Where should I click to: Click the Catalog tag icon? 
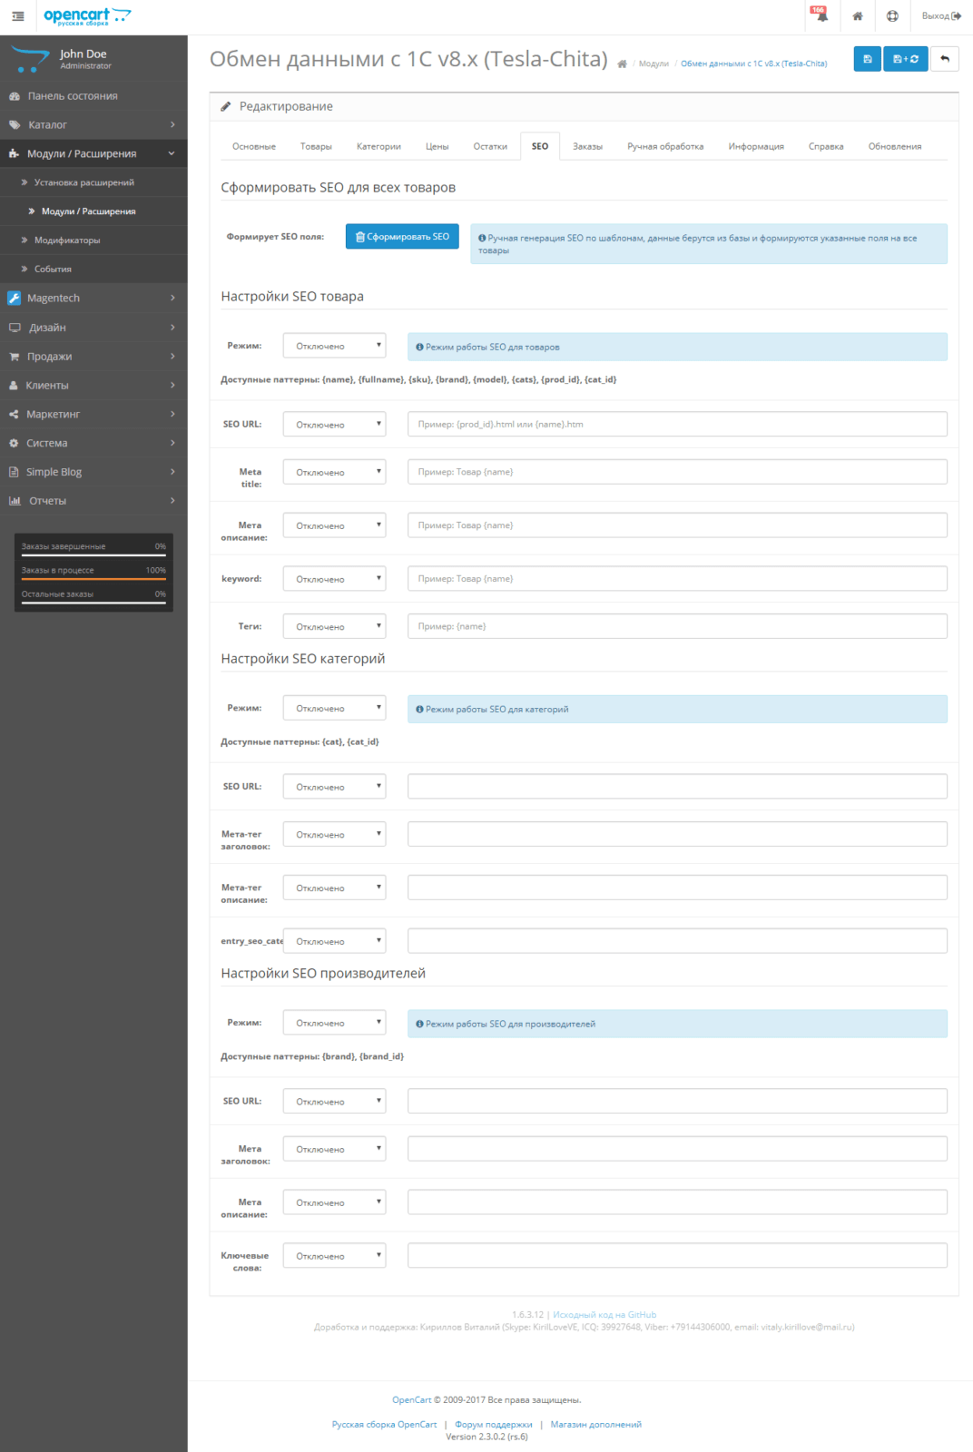coord(15,125)
